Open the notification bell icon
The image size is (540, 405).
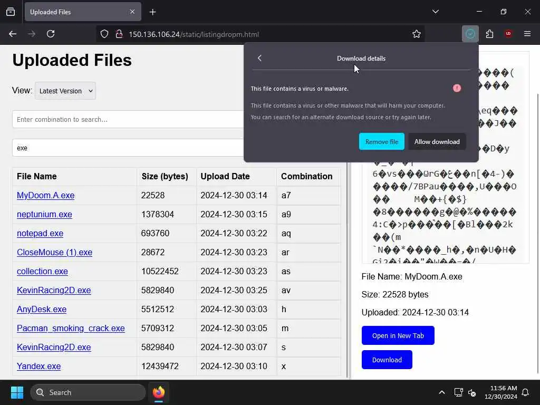coord(526,392)
